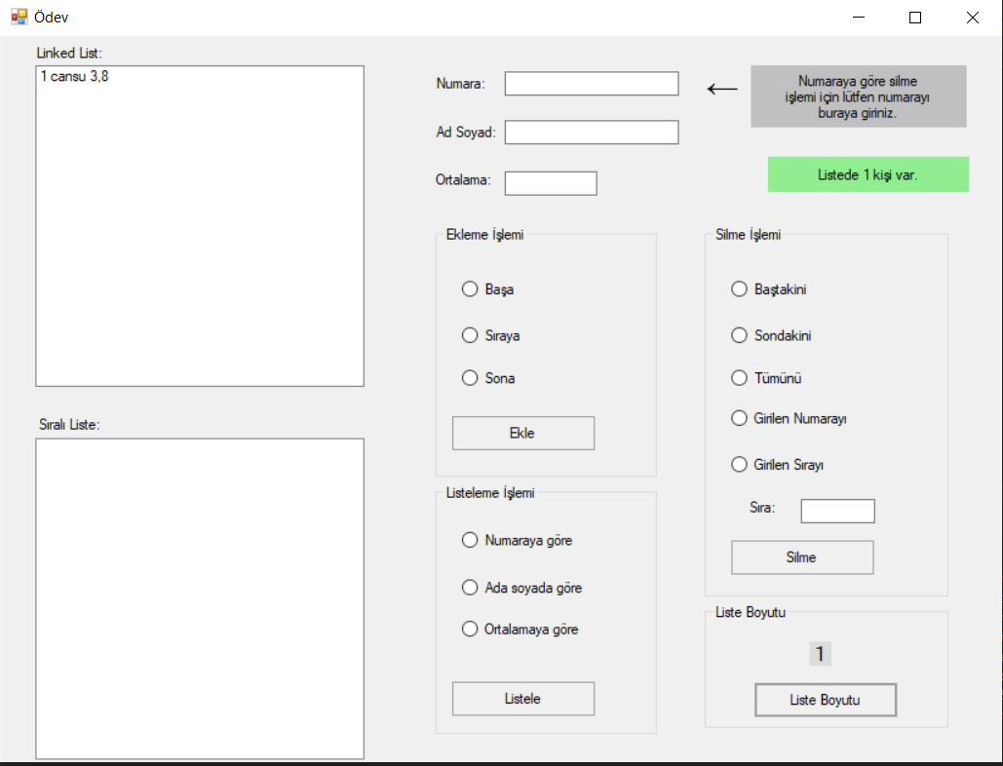
Task: Click the Ödev app icon in title bar
Action: click(19, 17)
